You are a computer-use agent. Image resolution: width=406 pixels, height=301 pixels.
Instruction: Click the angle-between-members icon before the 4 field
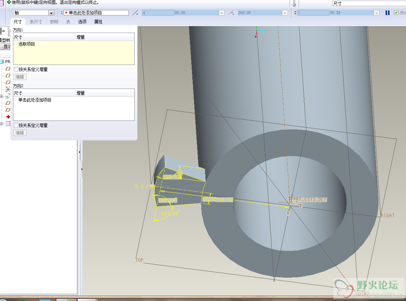point(135,13)
